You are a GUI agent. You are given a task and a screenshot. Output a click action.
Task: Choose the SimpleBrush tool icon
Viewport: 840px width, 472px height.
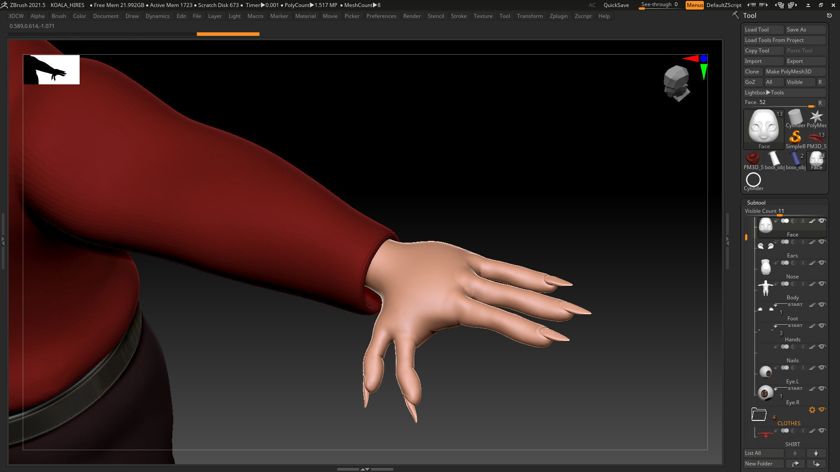(795, 138)
